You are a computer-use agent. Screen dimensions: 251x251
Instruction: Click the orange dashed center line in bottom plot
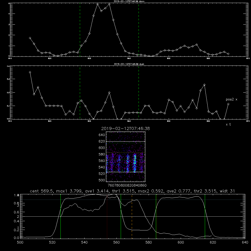(132, 217)
